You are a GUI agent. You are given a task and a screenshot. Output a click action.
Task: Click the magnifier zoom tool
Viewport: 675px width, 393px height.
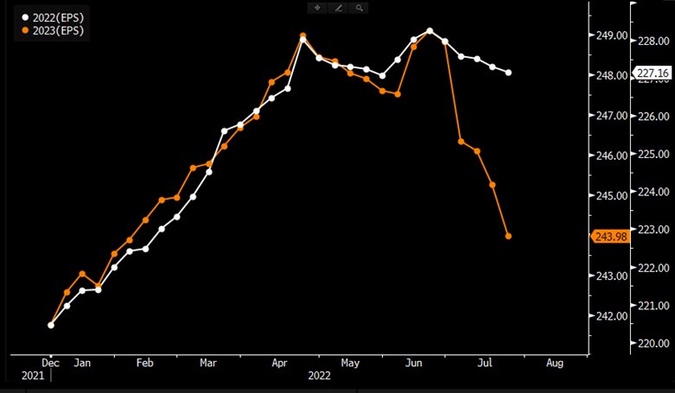pyautogui.click(x=360, y=8)
